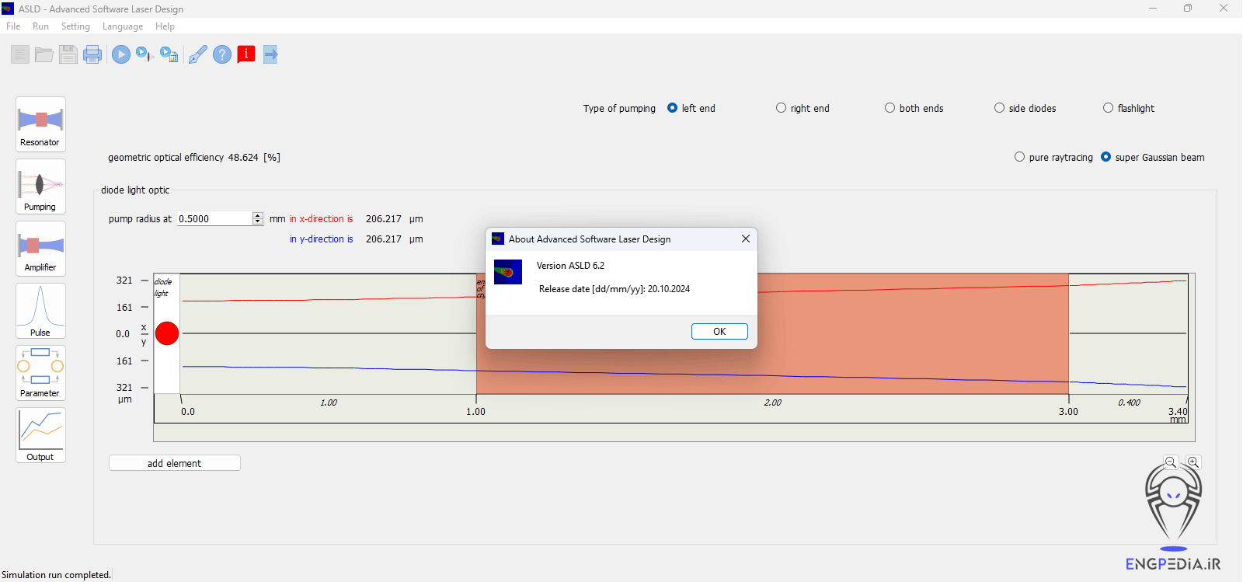Show the Output graphs panel
The height and width of the screenshot is (582, 1243).
pyautogui.click(x=40, y=435)
